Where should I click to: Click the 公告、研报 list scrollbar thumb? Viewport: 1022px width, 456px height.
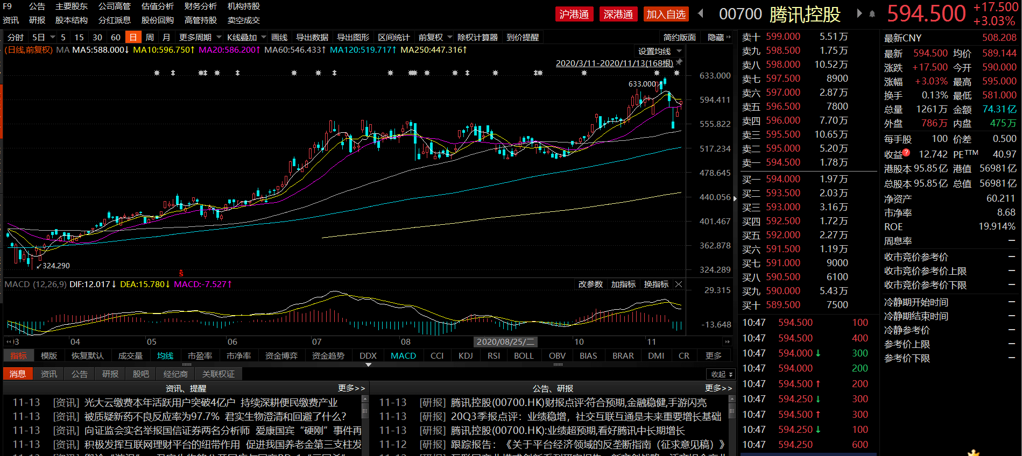pos(732,412)
